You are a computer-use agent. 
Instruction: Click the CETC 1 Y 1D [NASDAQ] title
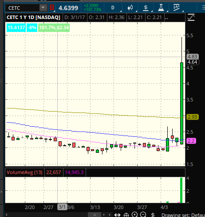[33, 17]
